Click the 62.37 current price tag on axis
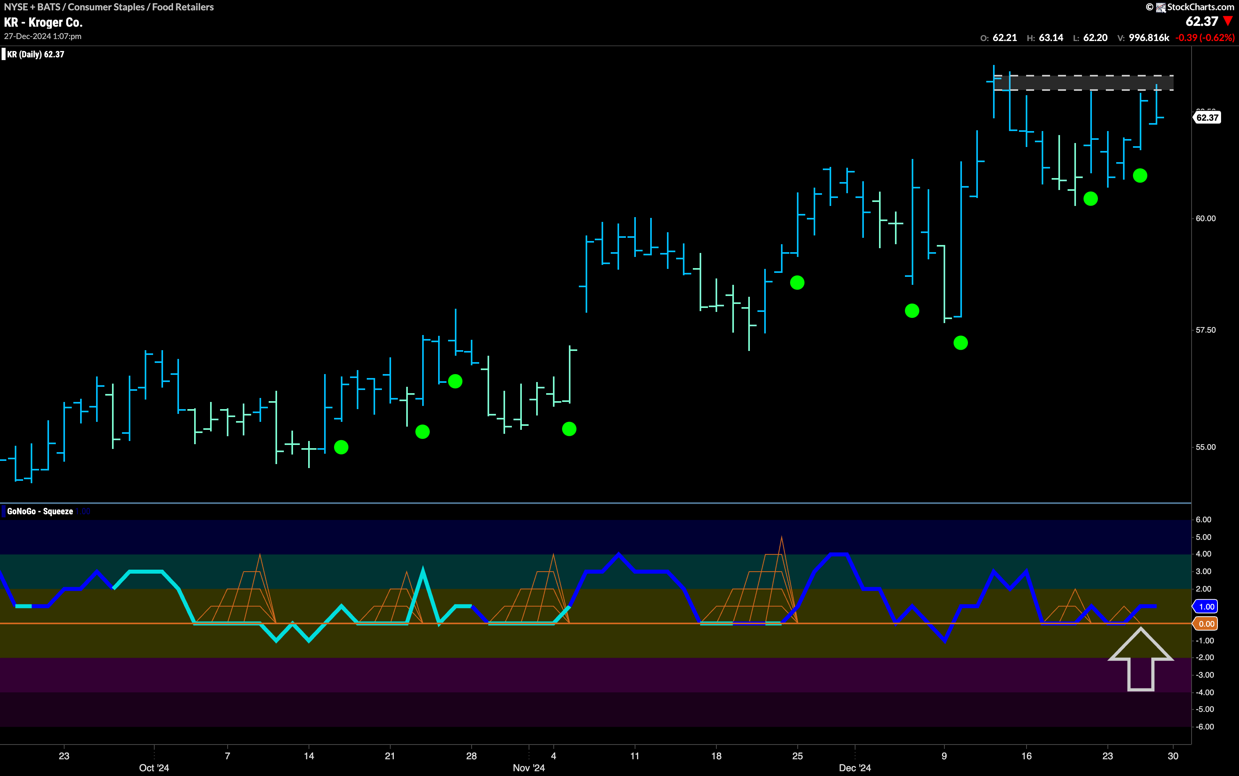The width and height of the screenshot is (1239, 776). [1207, 118]
